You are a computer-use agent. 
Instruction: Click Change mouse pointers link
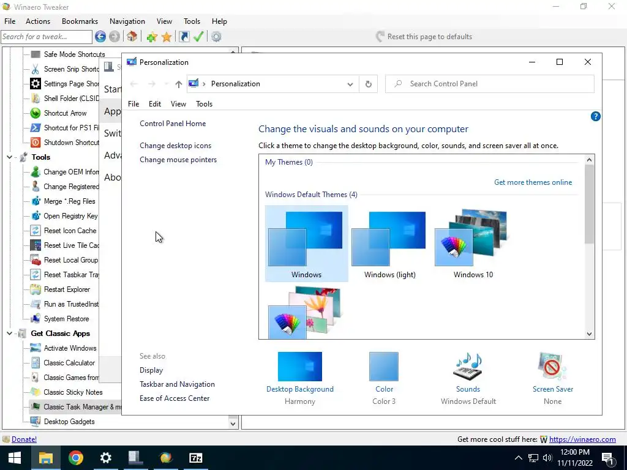(x=178, y=160)
